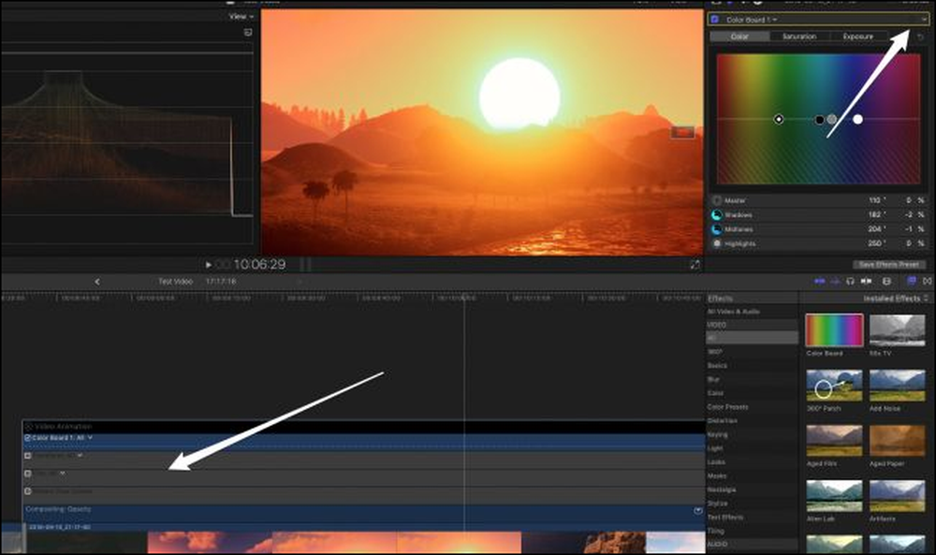The height and width of the screenshot is (555, 936).
Task: Open the Installed Effects popup menu
Action: [896, 299]
